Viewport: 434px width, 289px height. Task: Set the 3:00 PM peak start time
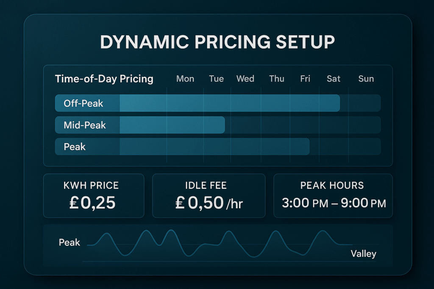(305, 203)
